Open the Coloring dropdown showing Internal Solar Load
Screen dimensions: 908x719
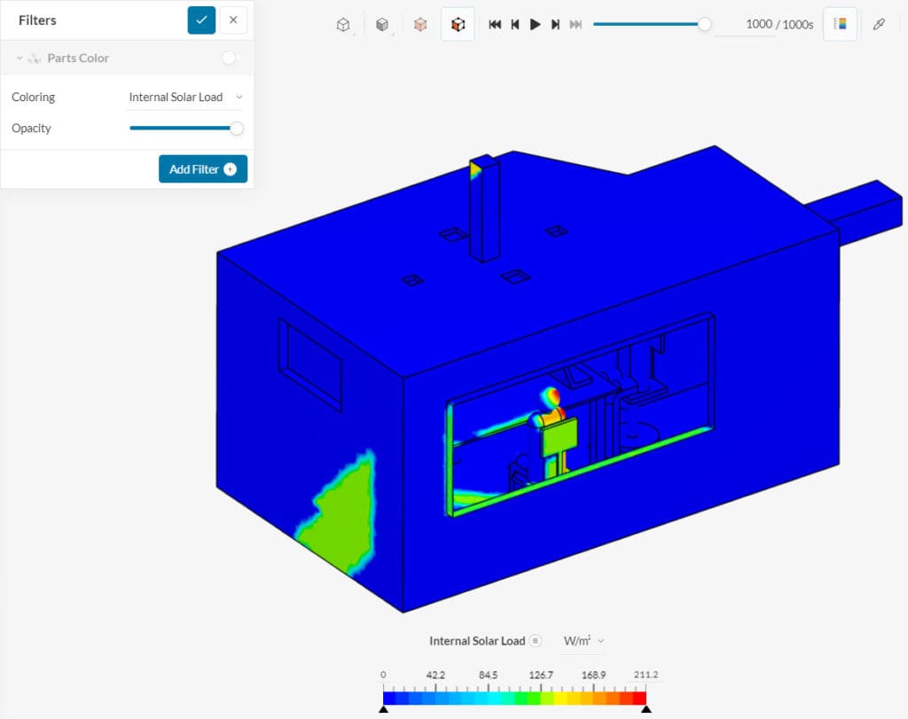click(182, 97)
